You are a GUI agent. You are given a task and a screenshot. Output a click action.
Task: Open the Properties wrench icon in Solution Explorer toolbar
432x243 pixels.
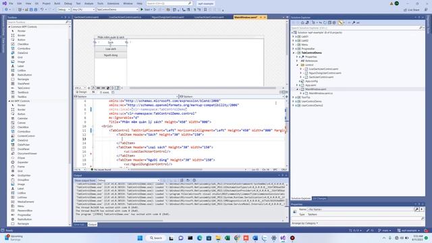coord(354,22)
